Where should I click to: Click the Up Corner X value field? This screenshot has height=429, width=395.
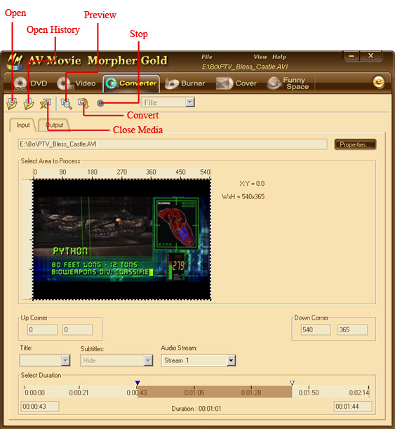[x=43, y=330]
